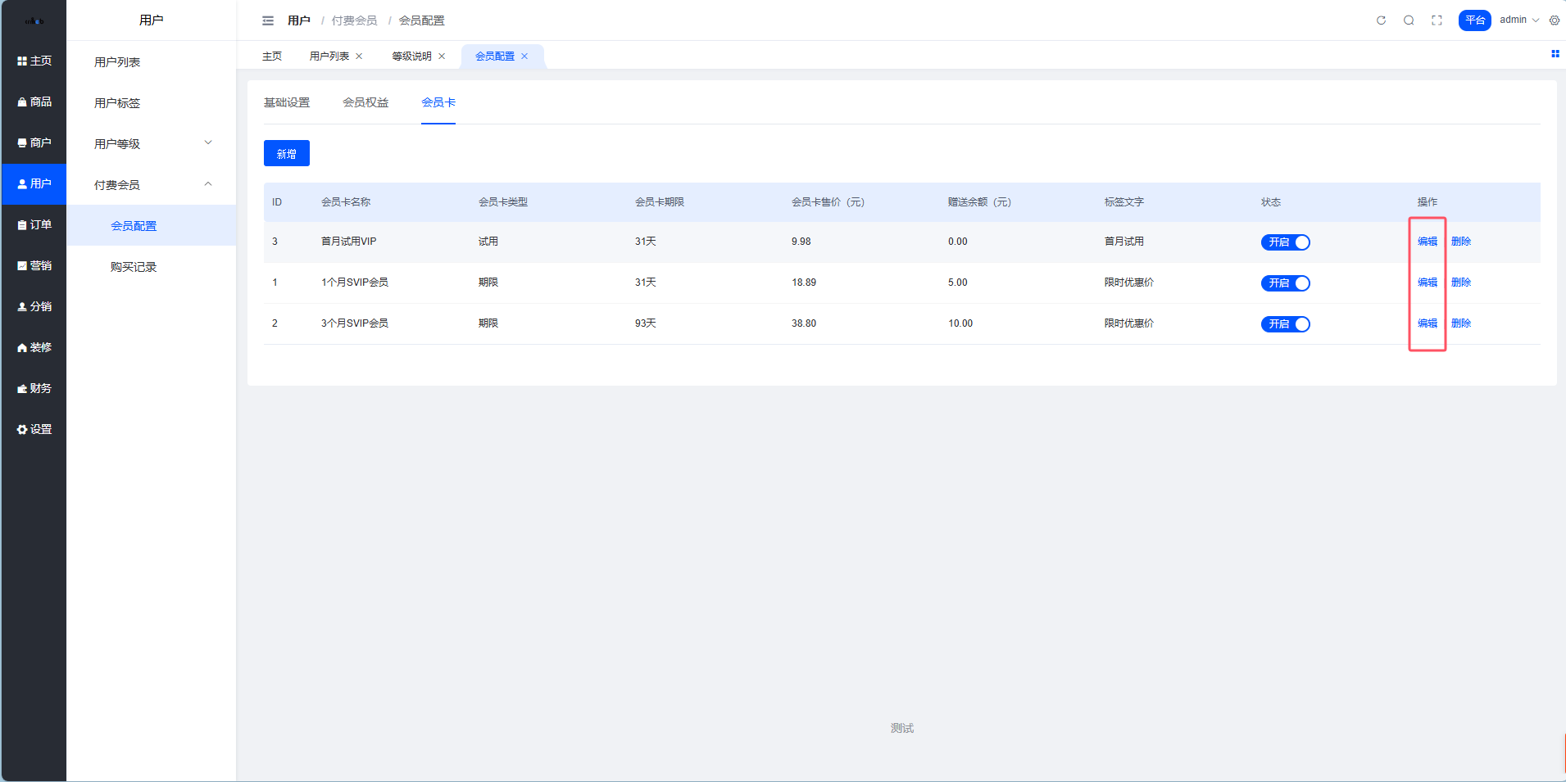Disable the 首月试用VIP status switch
Viewport: 1566px width, 782px height.
pos(1285,242)
